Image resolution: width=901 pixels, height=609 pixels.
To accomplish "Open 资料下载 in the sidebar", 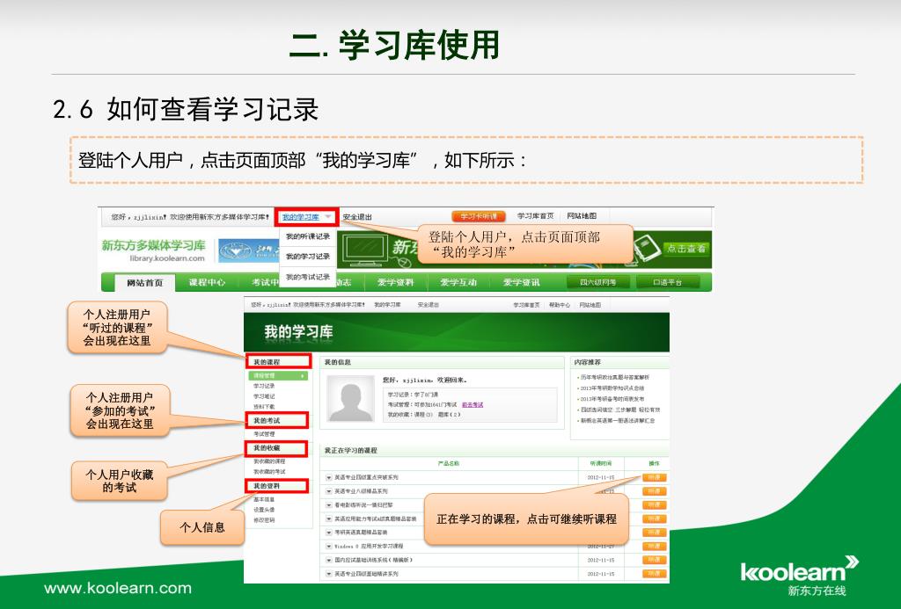I will coord(264,407).
